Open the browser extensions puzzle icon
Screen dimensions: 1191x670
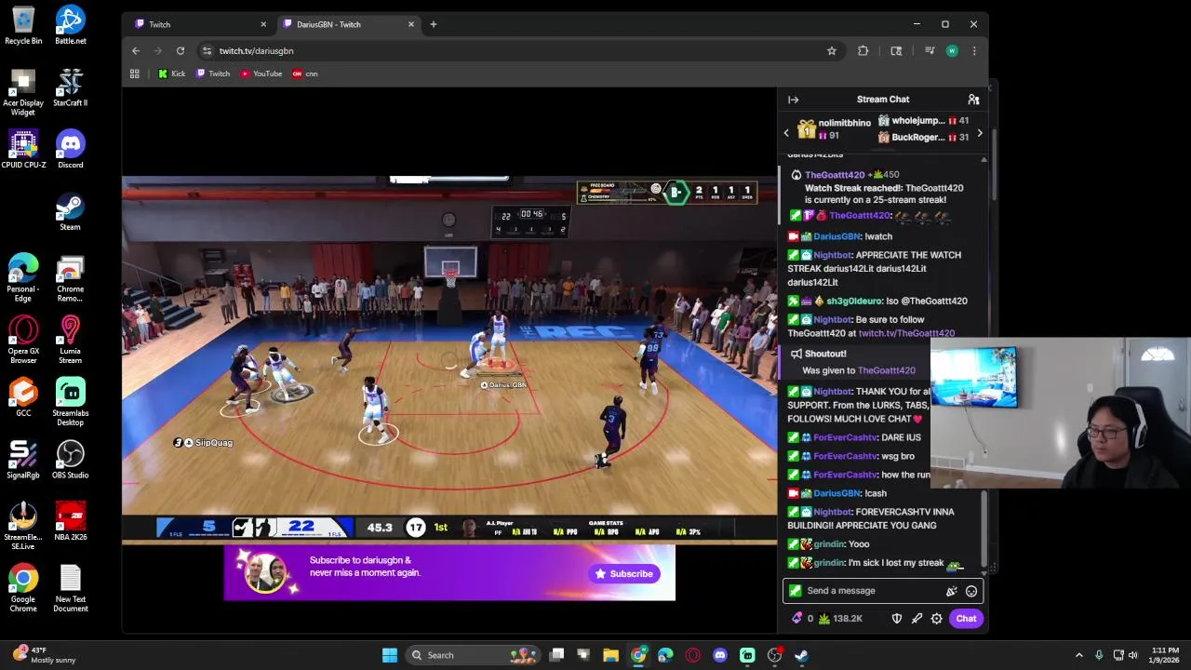[x=863, y=51]
